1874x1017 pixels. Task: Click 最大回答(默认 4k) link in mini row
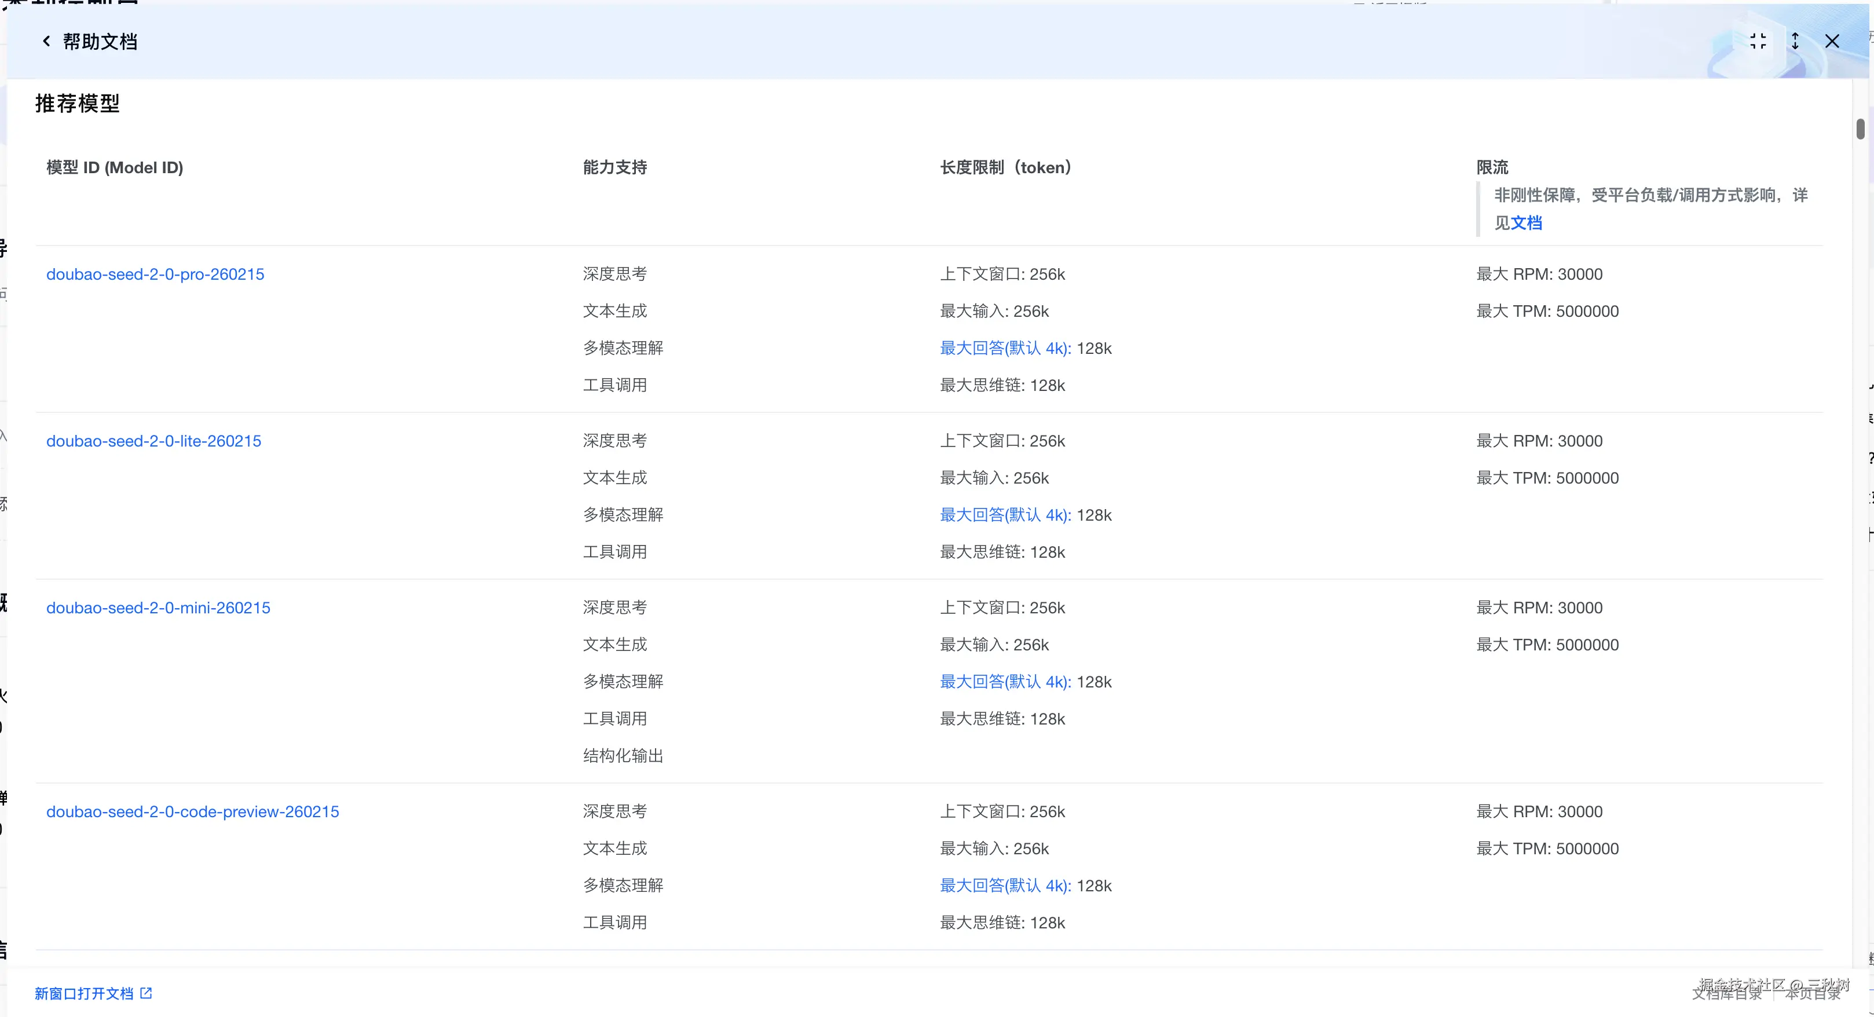[1005, 682]
